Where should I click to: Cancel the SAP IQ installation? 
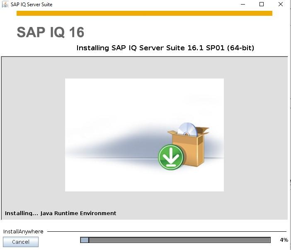[x=21, y=242]
